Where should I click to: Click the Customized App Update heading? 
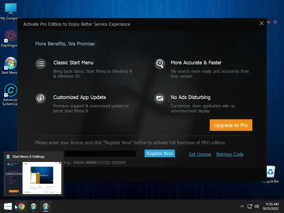(80, 97)
